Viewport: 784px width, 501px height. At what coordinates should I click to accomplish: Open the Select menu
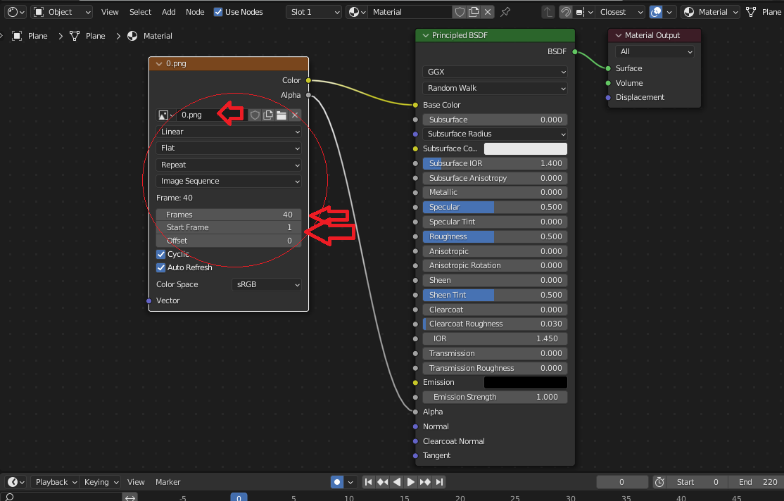point(140,12)
